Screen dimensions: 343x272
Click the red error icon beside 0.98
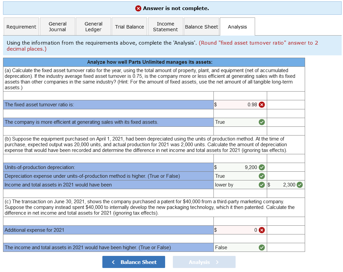pyautogui.click(x=262, y=105)
